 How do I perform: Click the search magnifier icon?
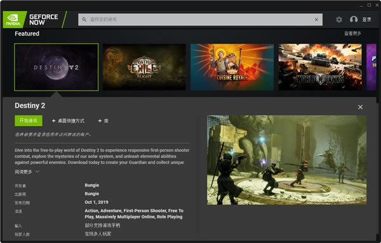click(84, 20)
